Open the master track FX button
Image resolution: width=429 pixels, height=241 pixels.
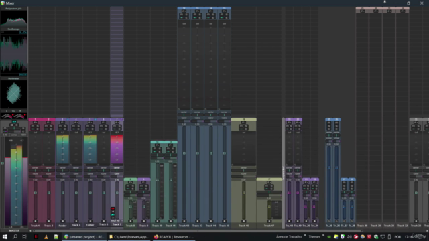tap(14, 121)
